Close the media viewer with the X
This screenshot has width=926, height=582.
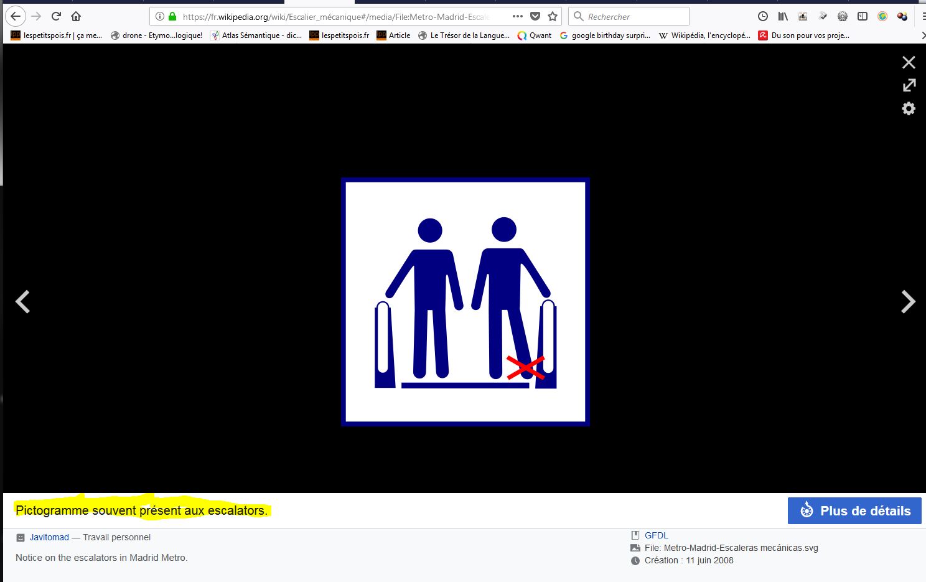click(909, 62)
